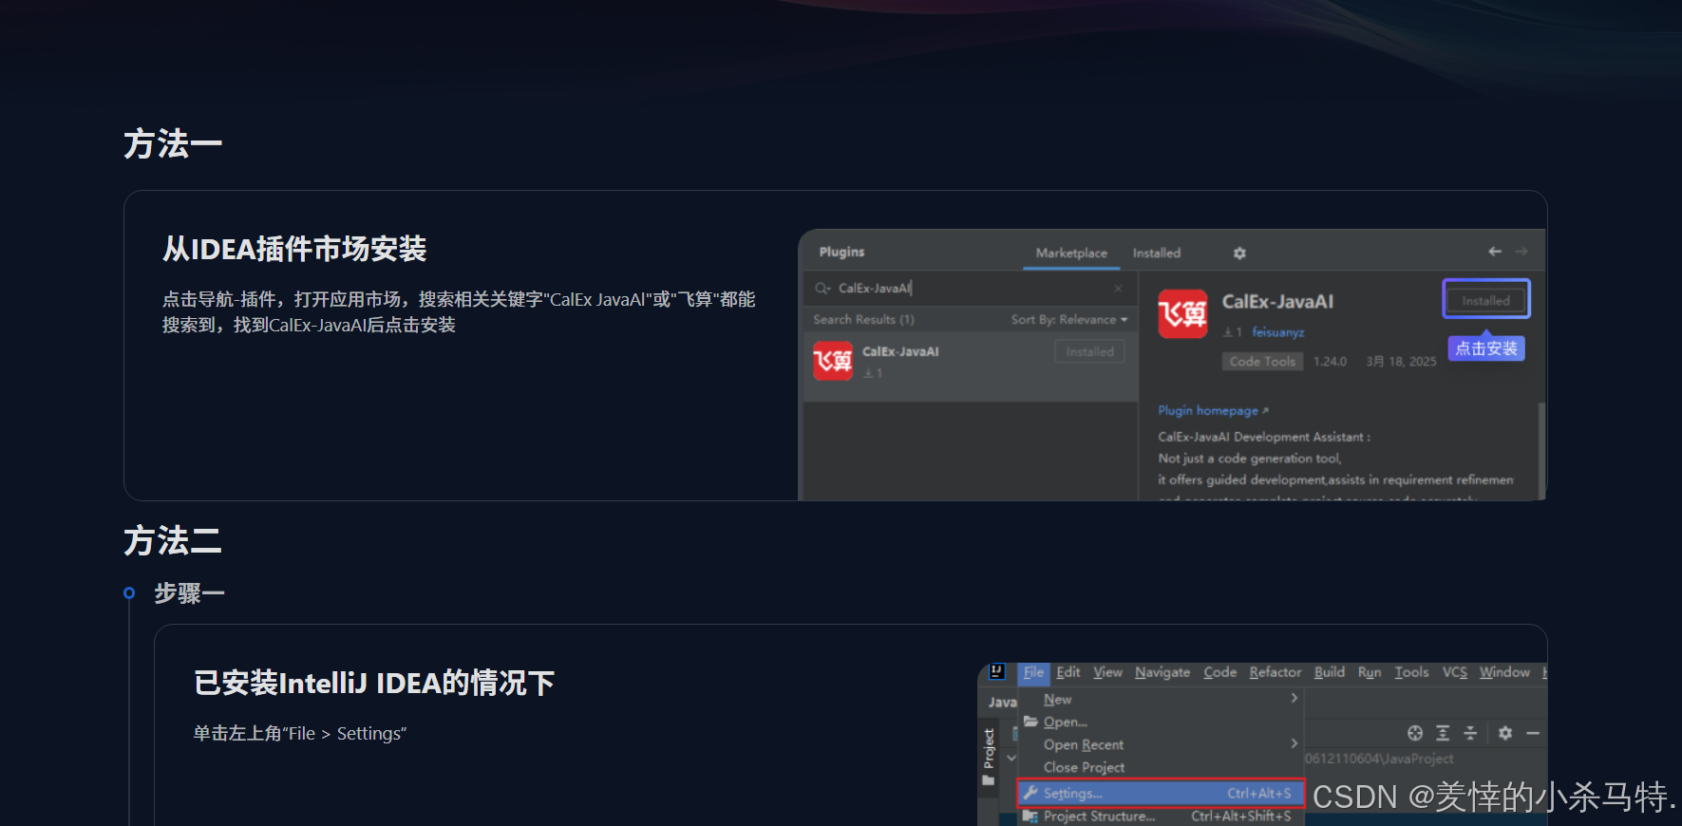Image resolution: width=1682 pixels, height=826 pixels.
Task: Open the Window menu
Action: [1504, 672]
